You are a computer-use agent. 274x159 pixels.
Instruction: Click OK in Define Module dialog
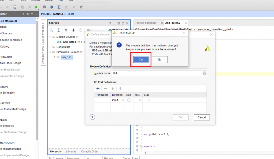pos(181,117)
